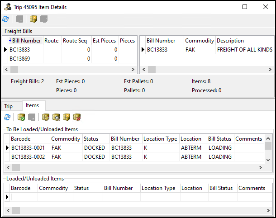Screen dimensions: 276x218
Task: Click the package icon with pencil
Action: click(x=46, y=117)
